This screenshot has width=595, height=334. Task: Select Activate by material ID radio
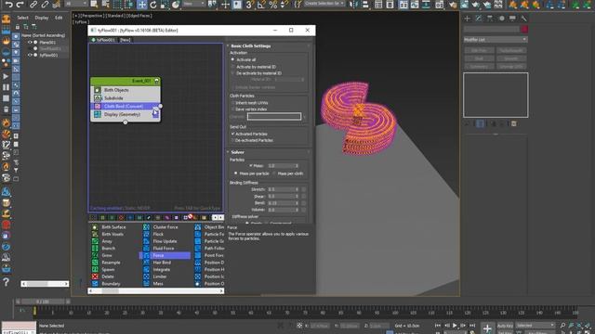click(233, 67)
